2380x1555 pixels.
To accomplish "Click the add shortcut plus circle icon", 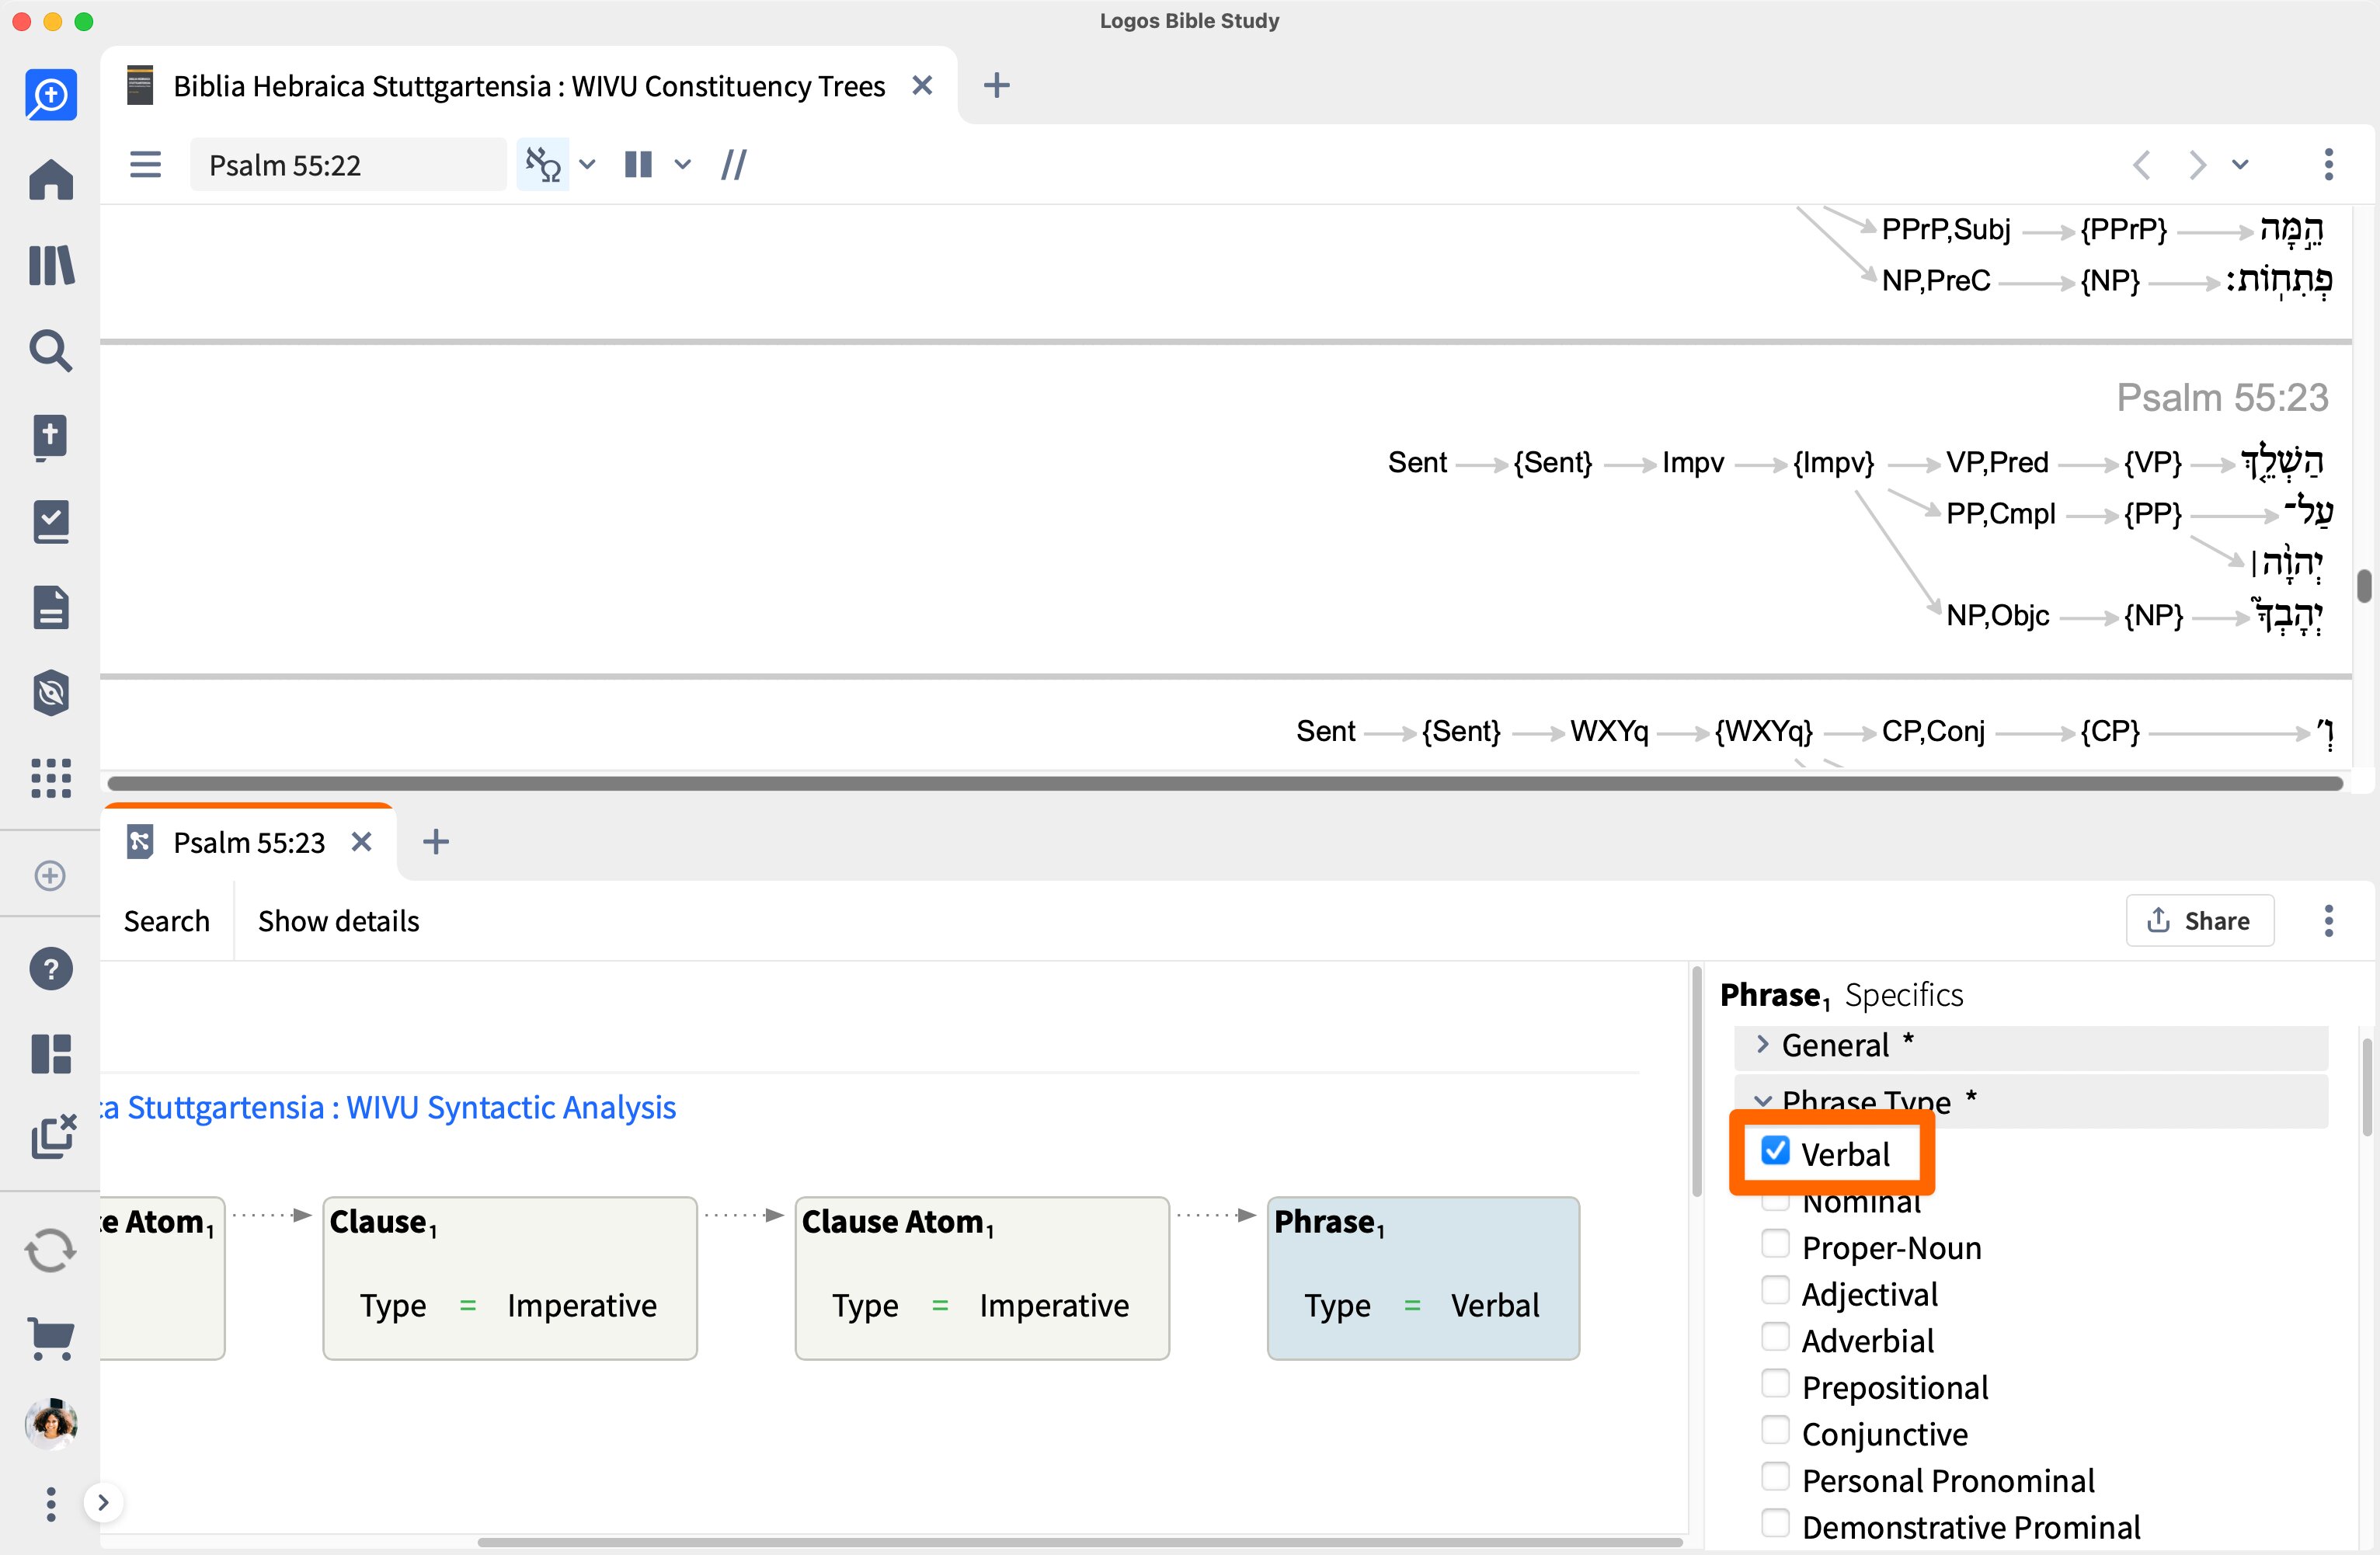I will [50, 875].
